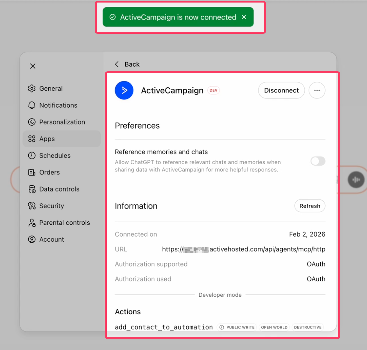This screenshot has width=367, height=350.
Task: Click the General gear icon
Action: [x=32, y=88]
